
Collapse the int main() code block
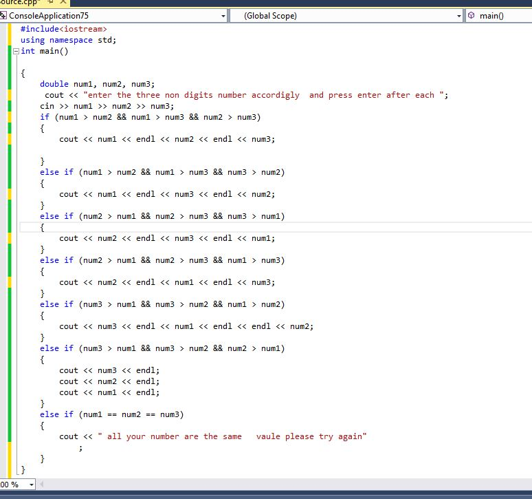click(x=16, y=52)
